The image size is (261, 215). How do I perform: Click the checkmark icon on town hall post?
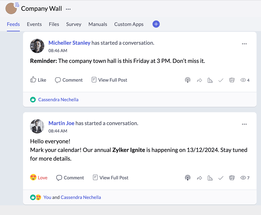pyautogui.click(x=221, y=80)
